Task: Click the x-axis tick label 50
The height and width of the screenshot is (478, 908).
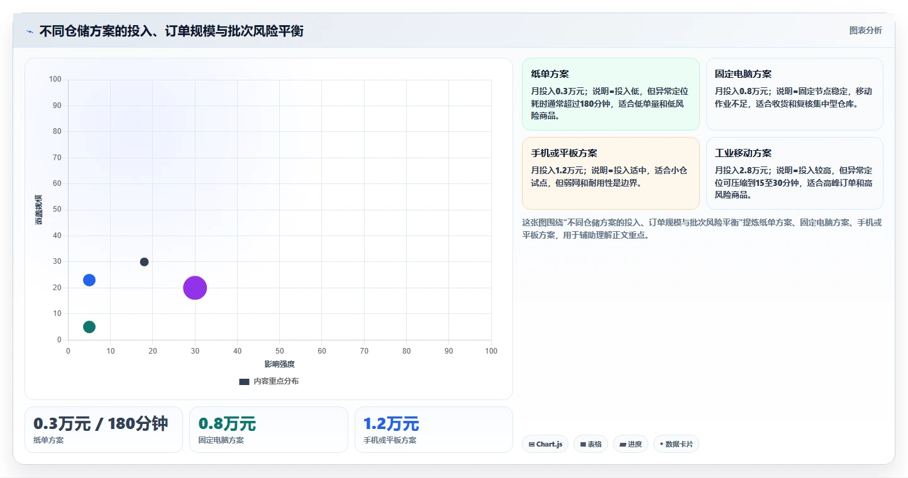Action: click(279, 351)
